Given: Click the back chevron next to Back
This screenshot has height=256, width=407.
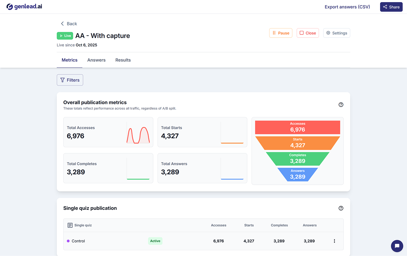Looking at the screenshot, I should [62, 23].
